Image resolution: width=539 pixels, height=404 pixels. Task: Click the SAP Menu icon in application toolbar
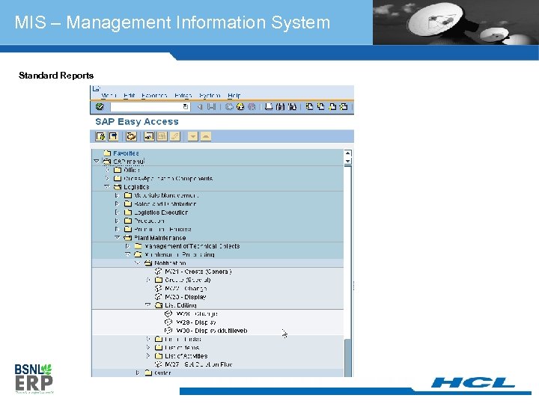pos(113,136)
